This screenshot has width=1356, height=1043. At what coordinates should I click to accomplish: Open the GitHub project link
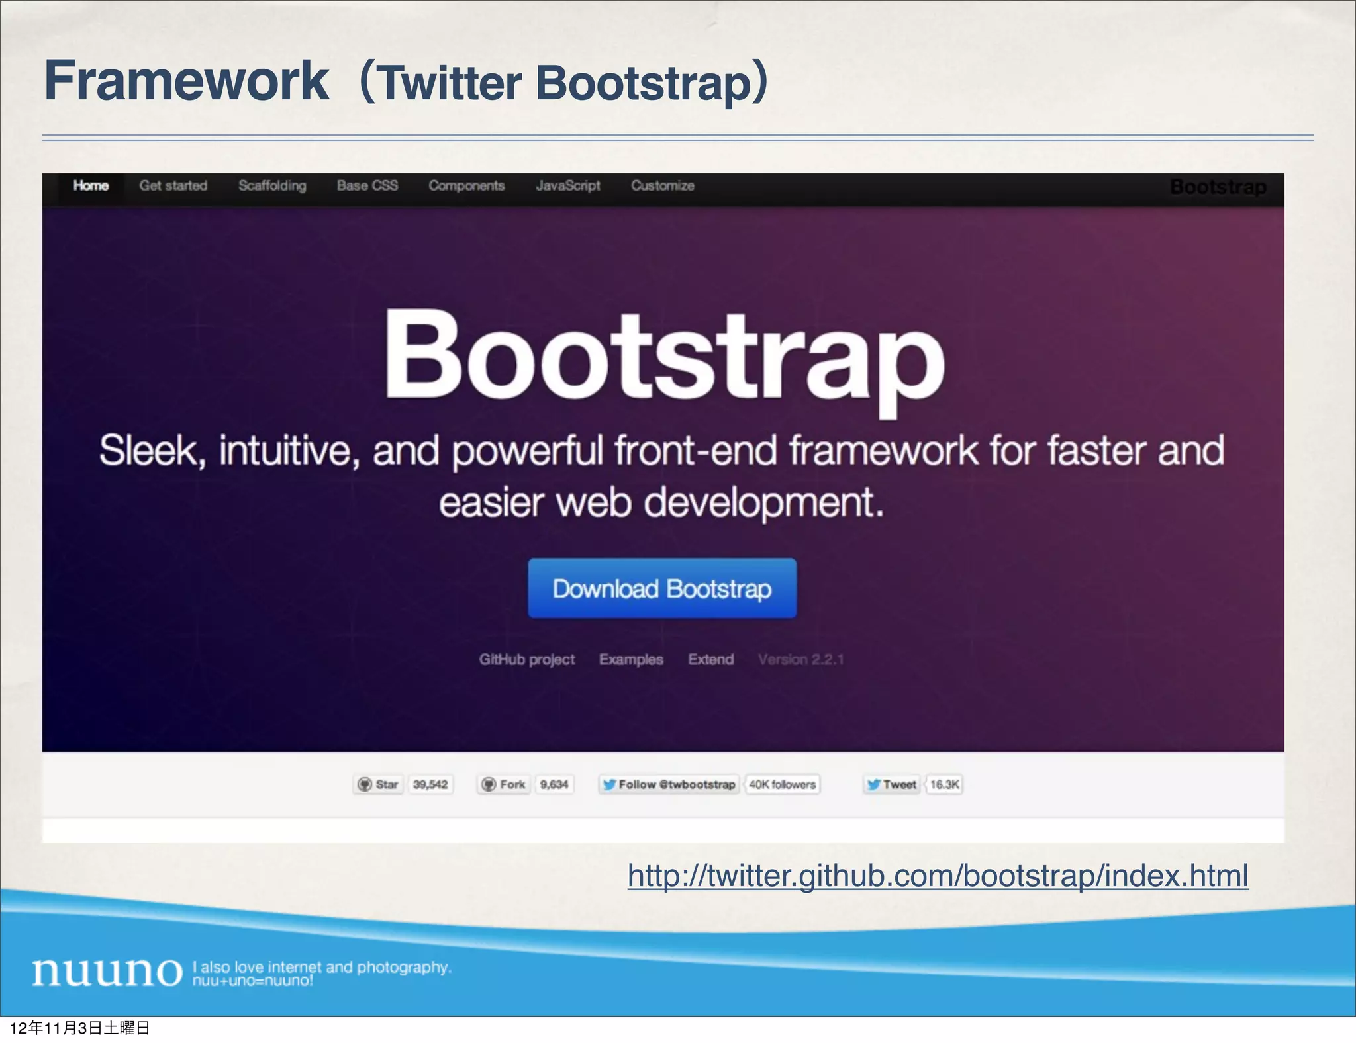[527, 659]
